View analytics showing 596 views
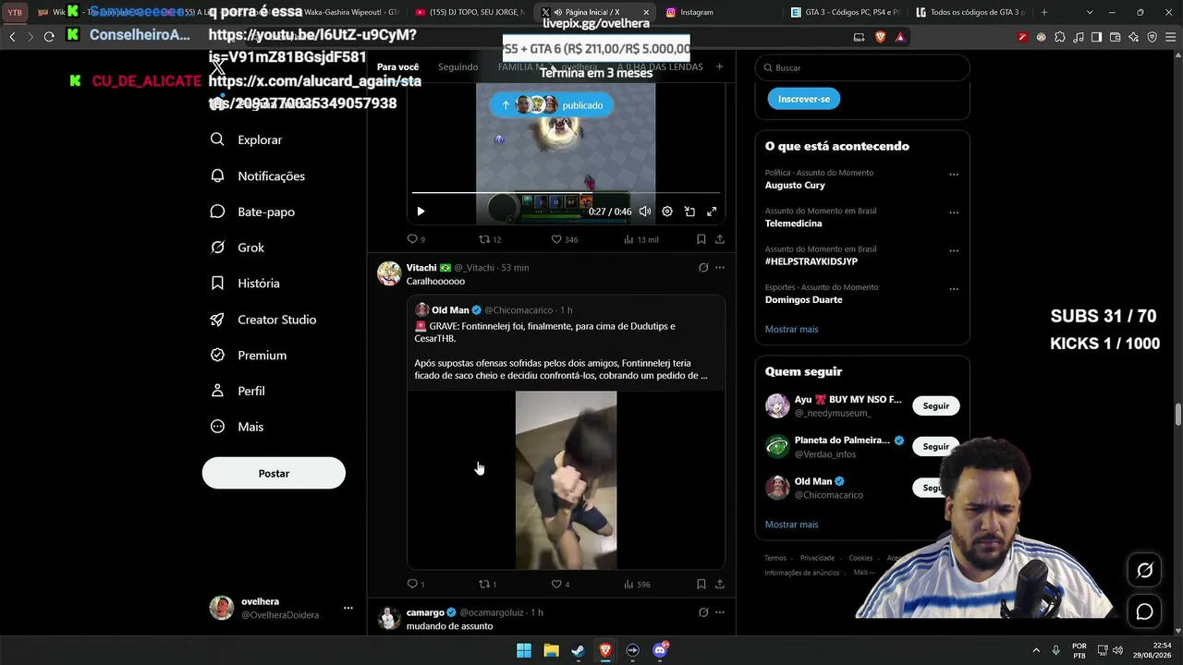Screen dimensions: 1183x665 637,584
